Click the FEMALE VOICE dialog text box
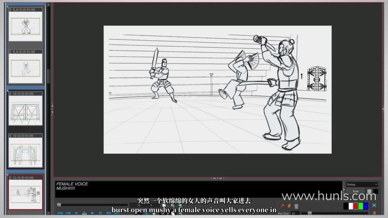 point(198,189)
